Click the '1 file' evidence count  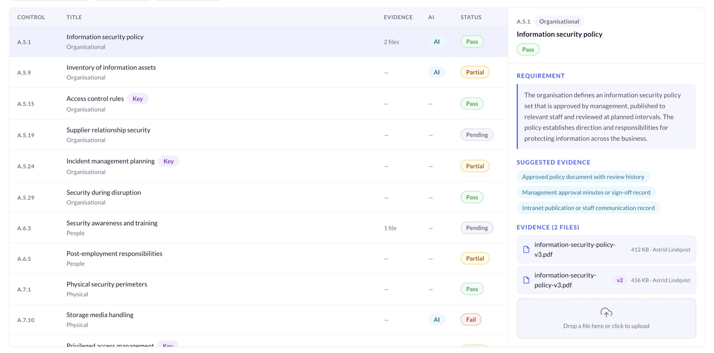point(390,228)
